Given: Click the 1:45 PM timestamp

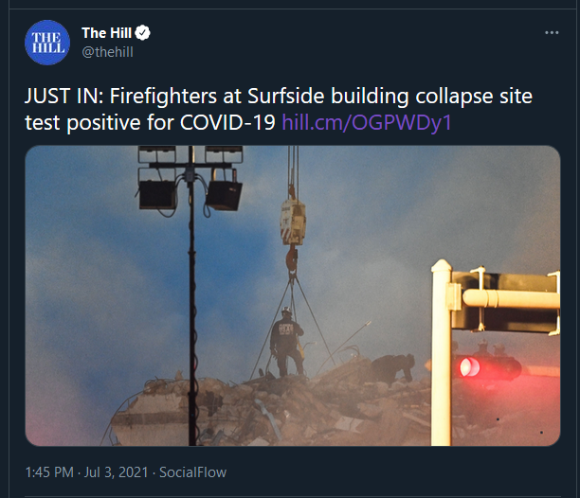Looking at the screenshot, I should pos(49,472).
